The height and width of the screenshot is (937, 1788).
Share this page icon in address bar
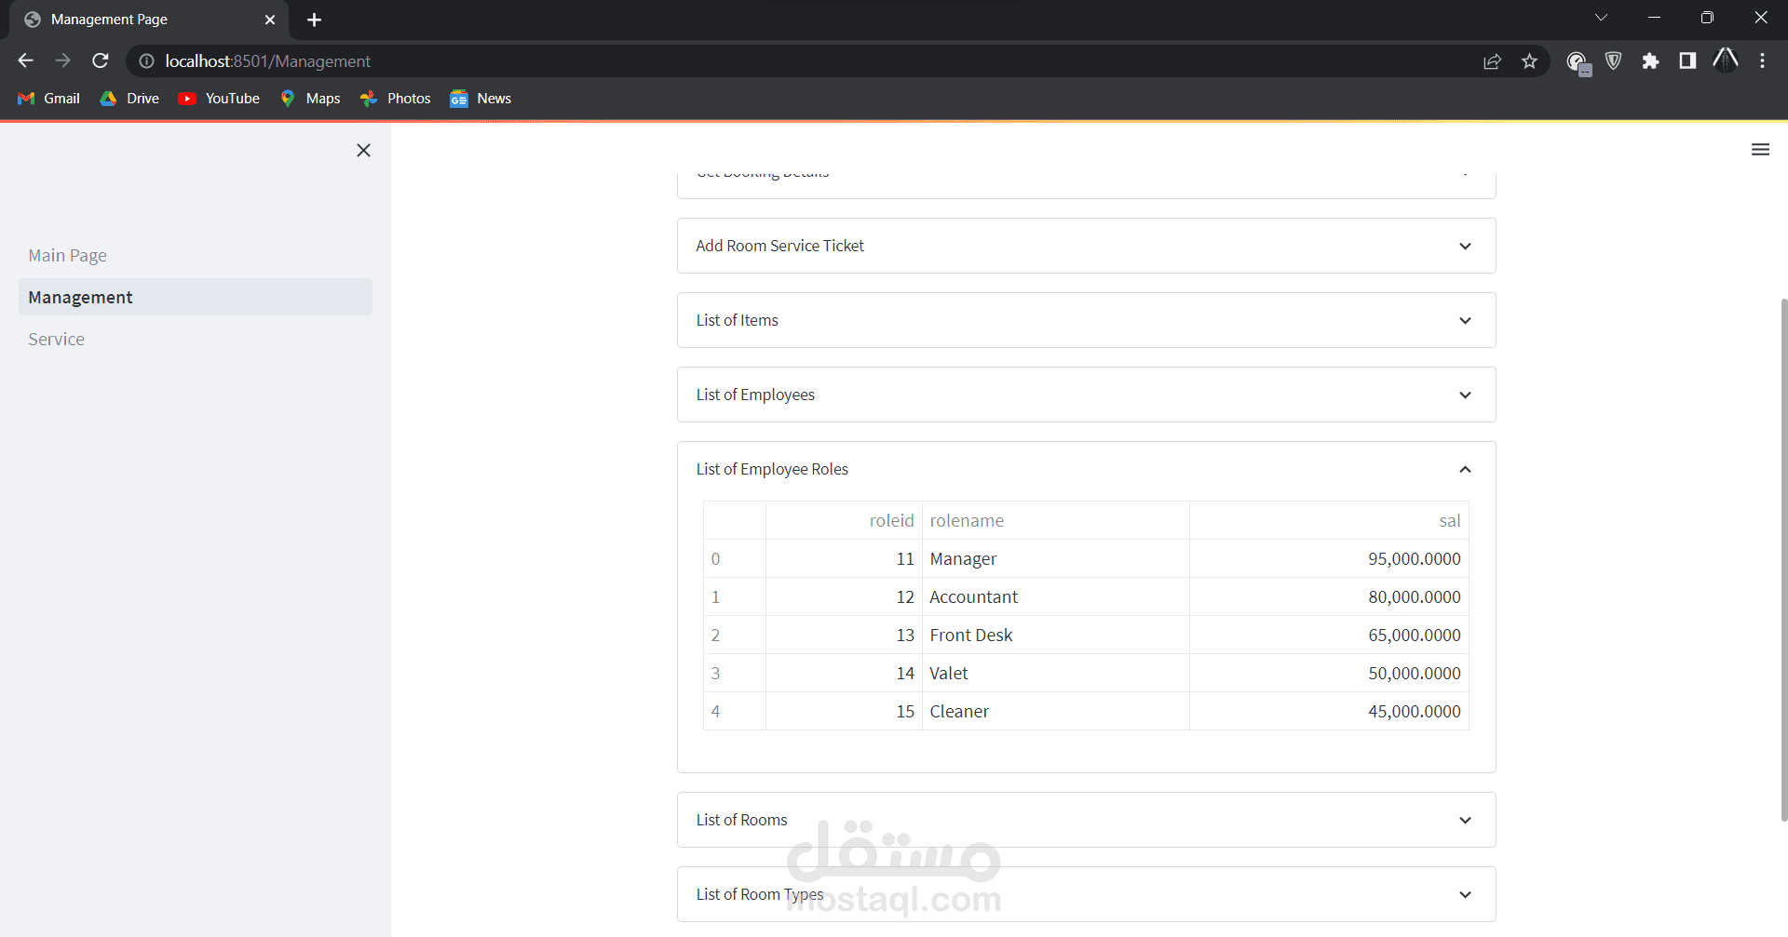tap(1492, 61)
